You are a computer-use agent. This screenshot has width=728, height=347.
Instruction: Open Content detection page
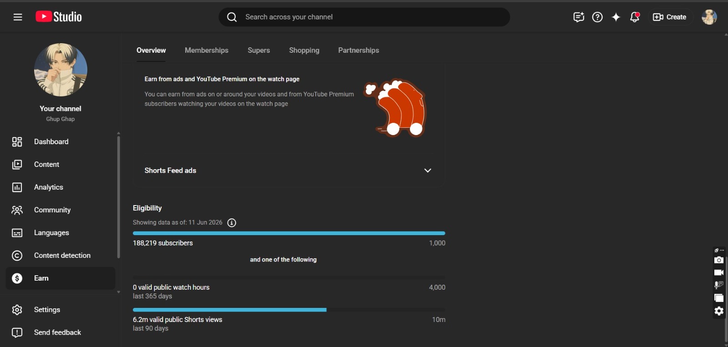[x=62, y=256]
